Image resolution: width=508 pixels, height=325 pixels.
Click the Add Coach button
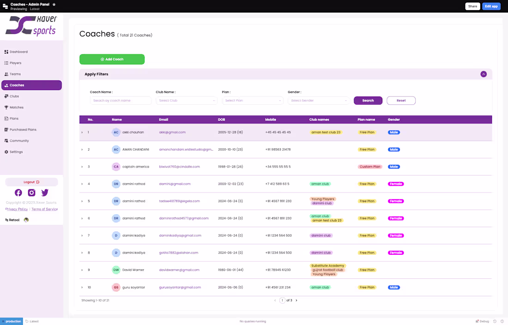pyautogui.click(x=112, y=59)
